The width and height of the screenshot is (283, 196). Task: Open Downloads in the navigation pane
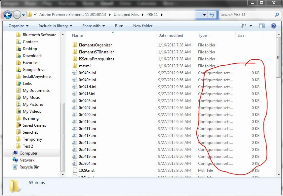coord(29,56)
